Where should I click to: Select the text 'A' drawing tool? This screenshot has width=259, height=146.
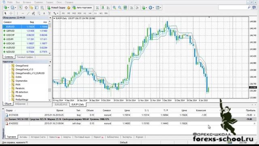click(44, 13)
